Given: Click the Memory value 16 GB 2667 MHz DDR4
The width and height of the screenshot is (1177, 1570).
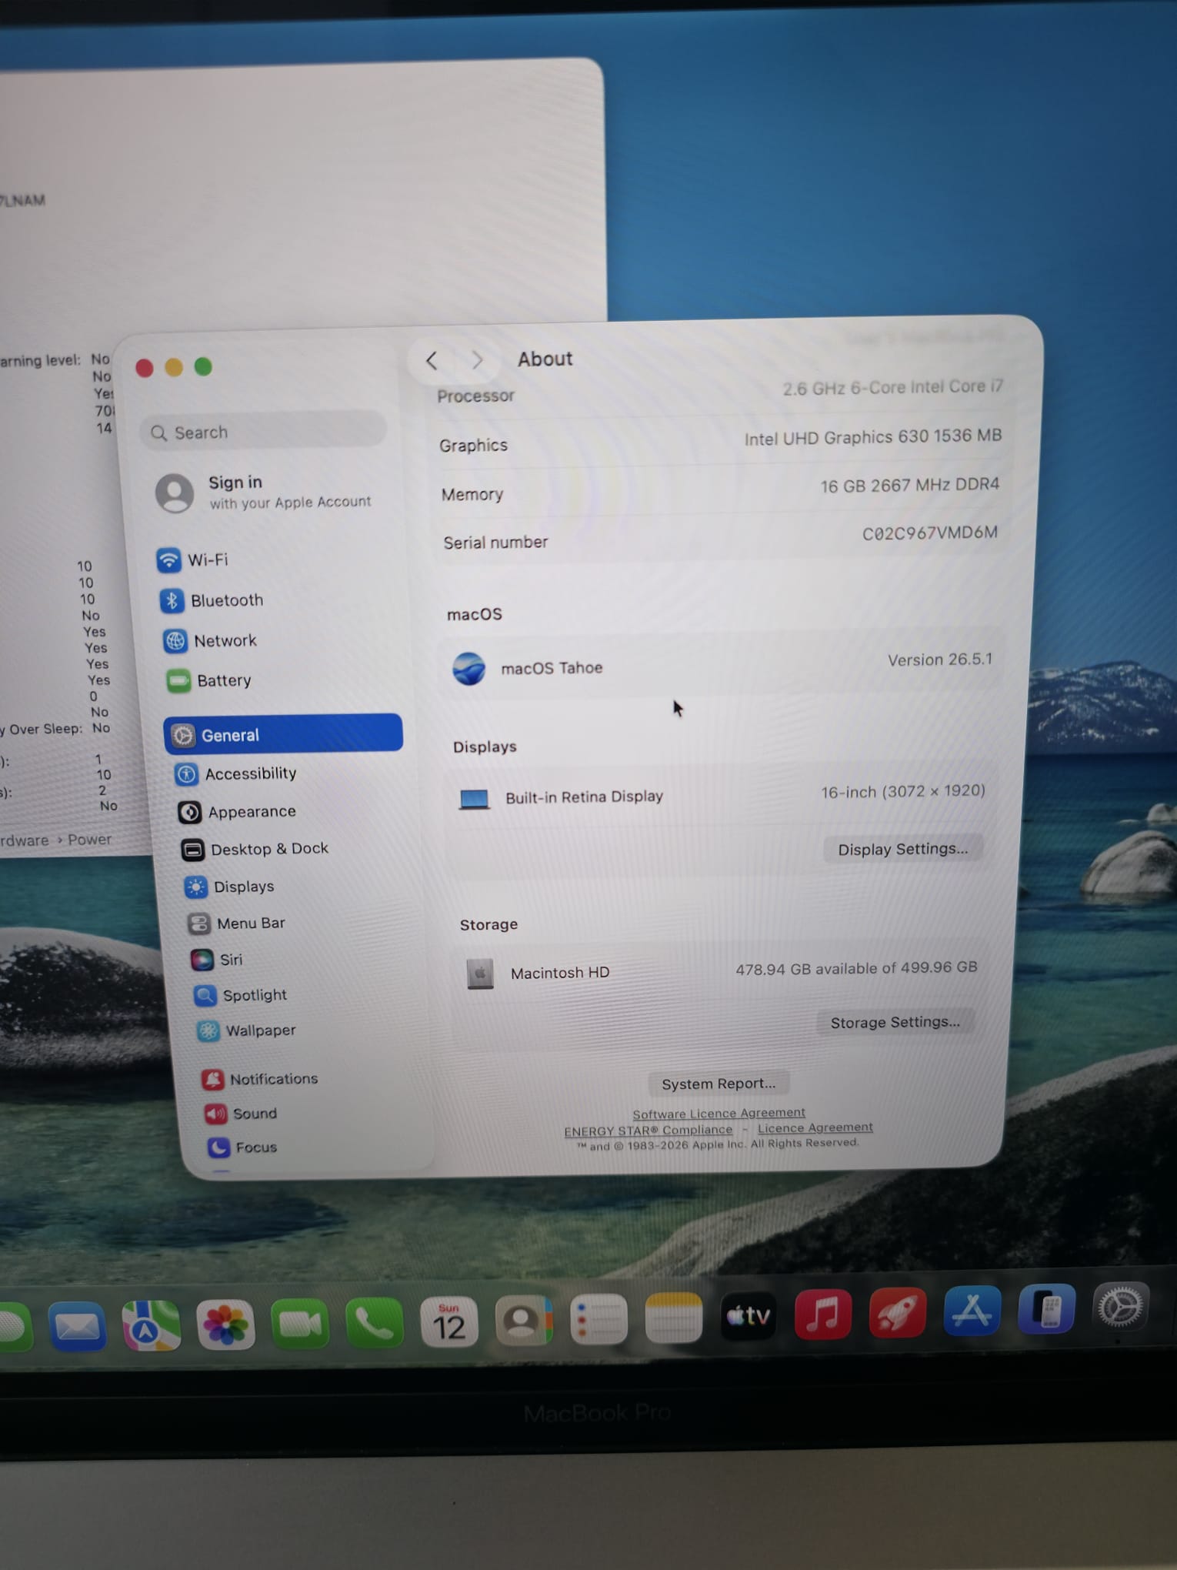Looking at the screenshot, I should point(909,485).
